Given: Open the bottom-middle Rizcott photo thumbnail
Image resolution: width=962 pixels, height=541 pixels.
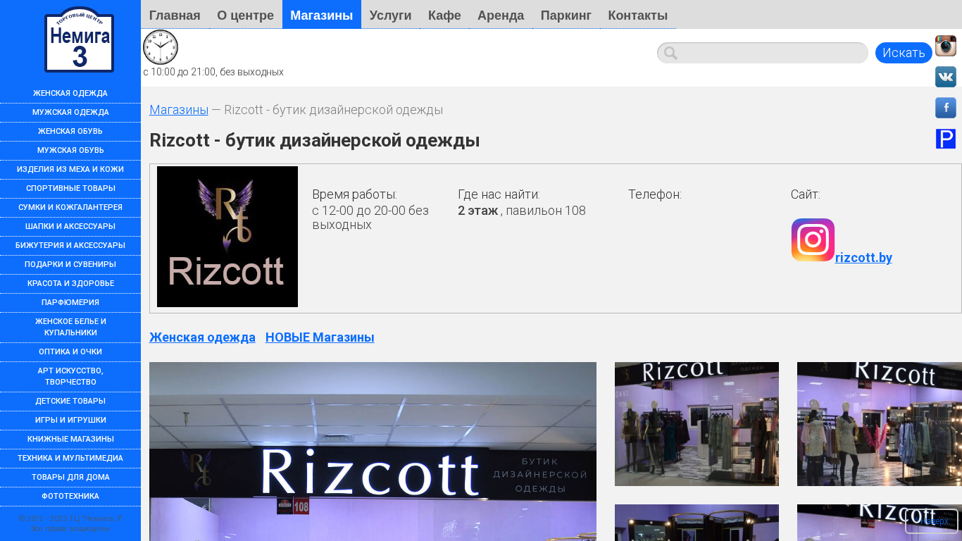Looking at the screenshot, I should [696, 523].
